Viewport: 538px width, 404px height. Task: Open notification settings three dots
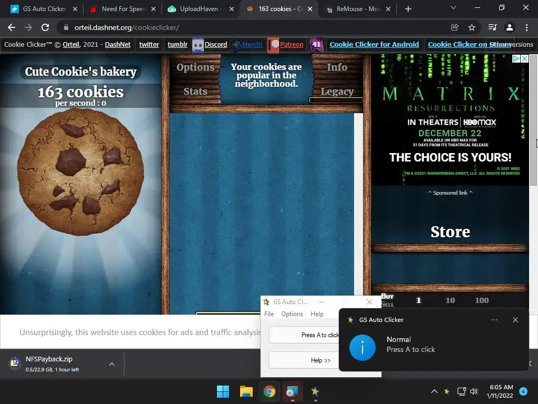tap(494, 320)
